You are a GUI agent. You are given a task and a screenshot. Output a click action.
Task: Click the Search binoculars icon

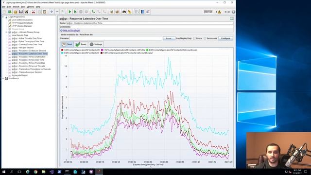point(124,12)
